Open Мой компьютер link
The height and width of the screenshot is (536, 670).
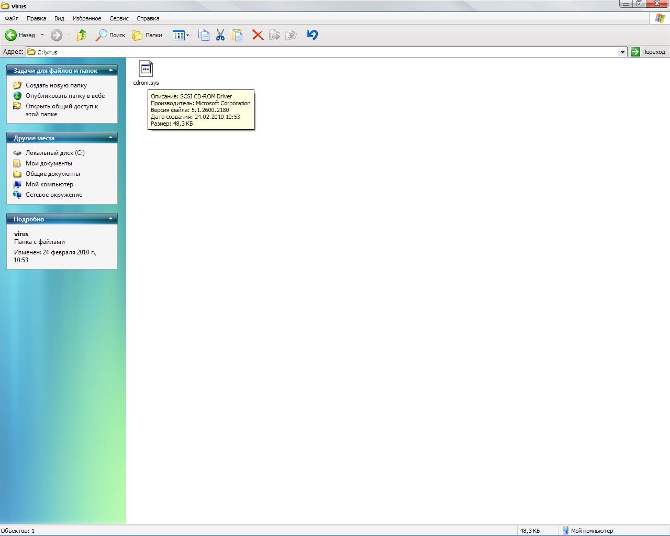click(x=50, y=184)
